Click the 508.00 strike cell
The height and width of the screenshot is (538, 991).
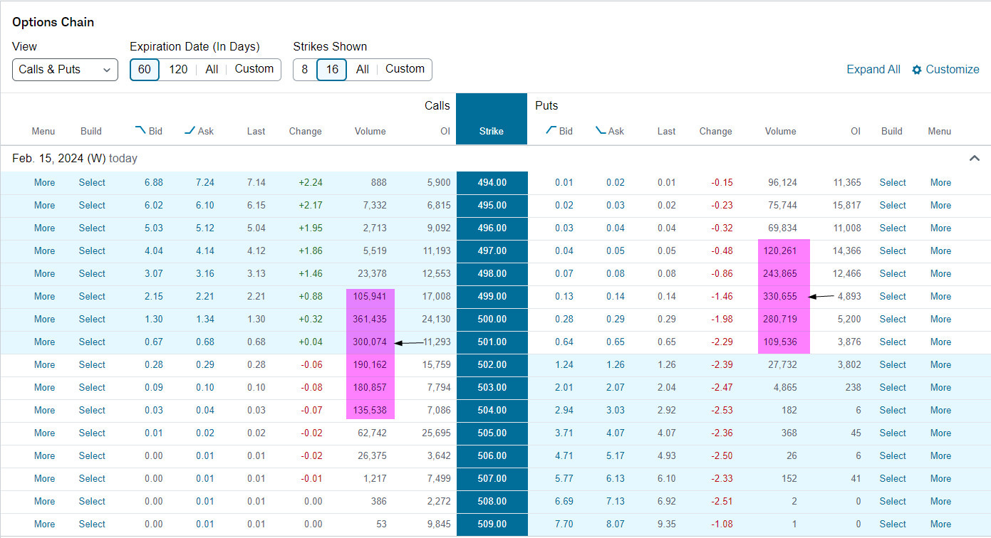(x=492, y=502)
